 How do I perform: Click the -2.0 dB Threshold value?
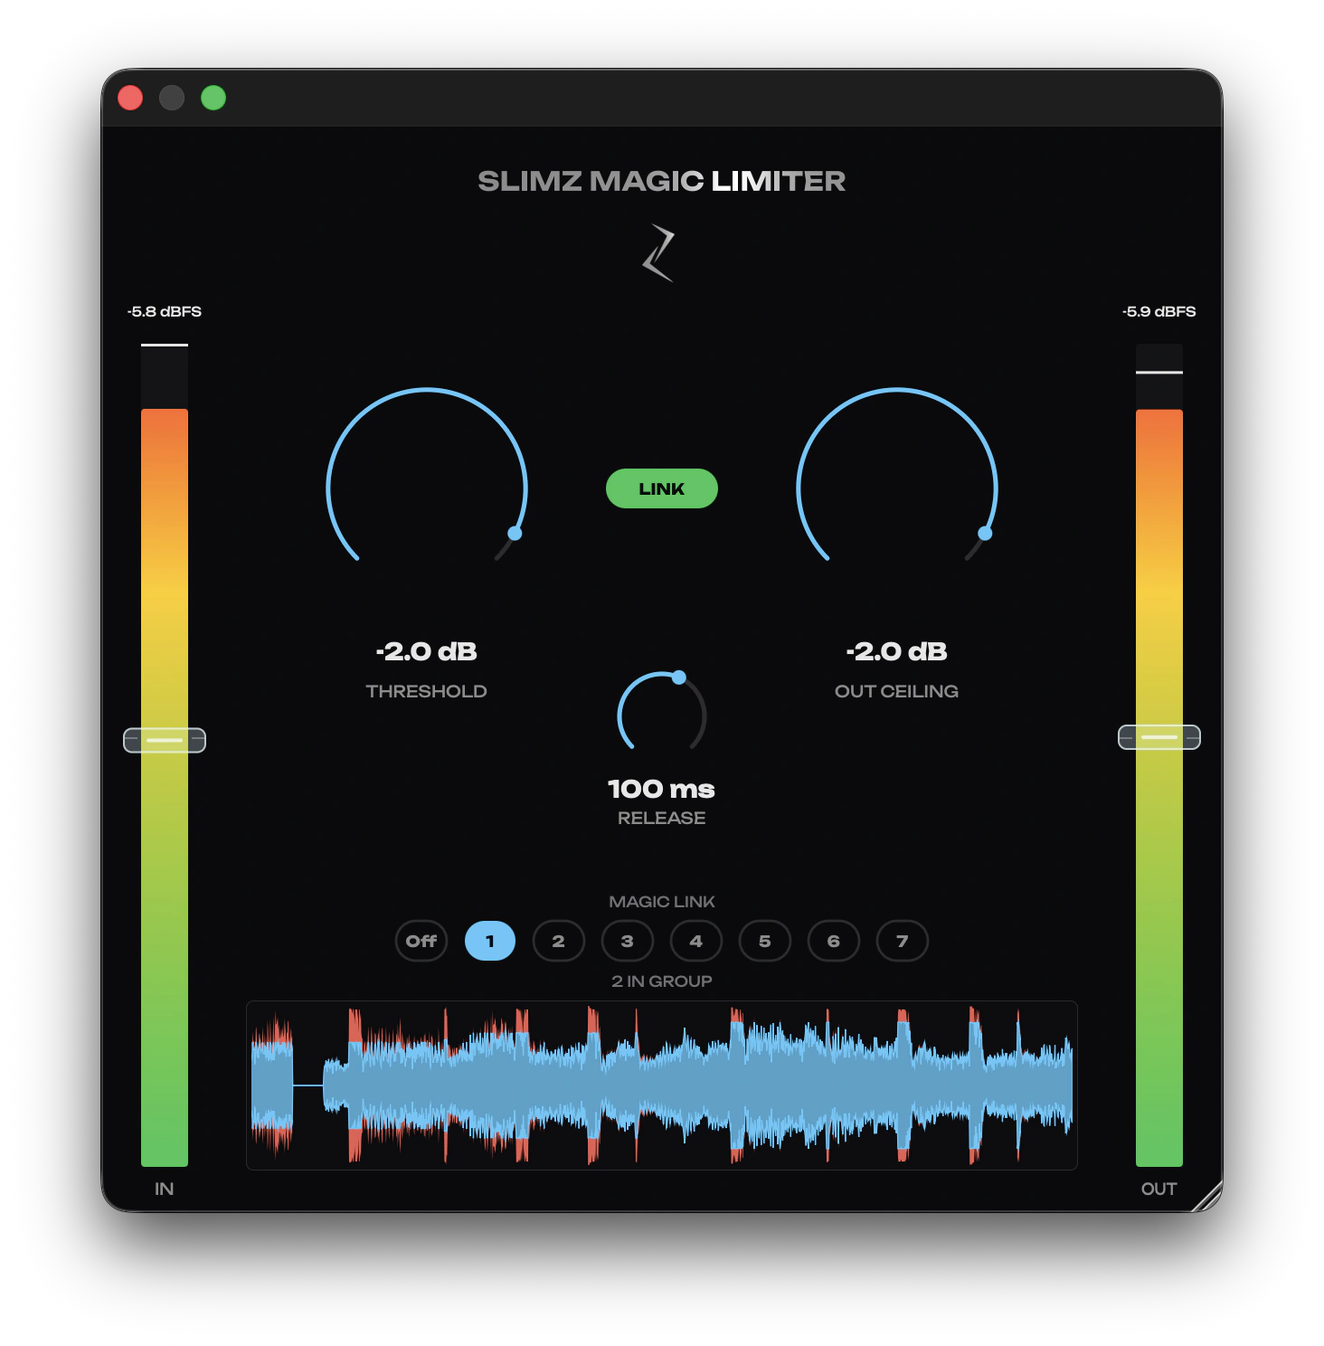tap(427, 651)
